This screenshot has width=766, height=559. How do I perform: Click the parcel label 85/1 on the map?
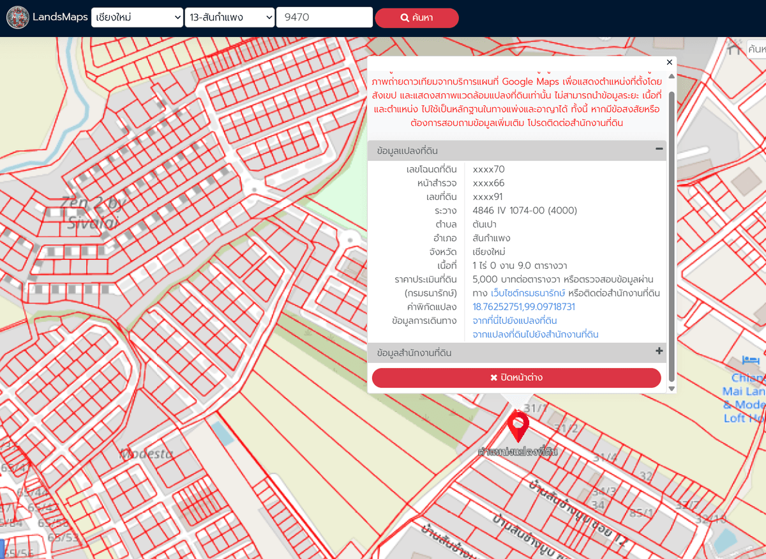[x=642, y=513]
